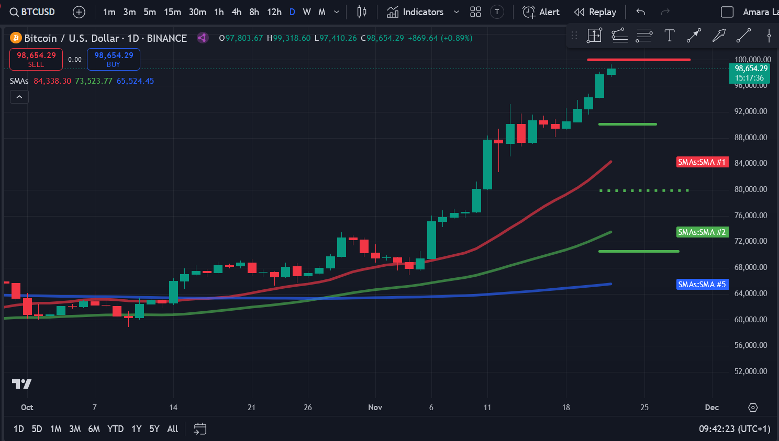
Task: Start bar Replay mode
Action: (x=595, y=12)
